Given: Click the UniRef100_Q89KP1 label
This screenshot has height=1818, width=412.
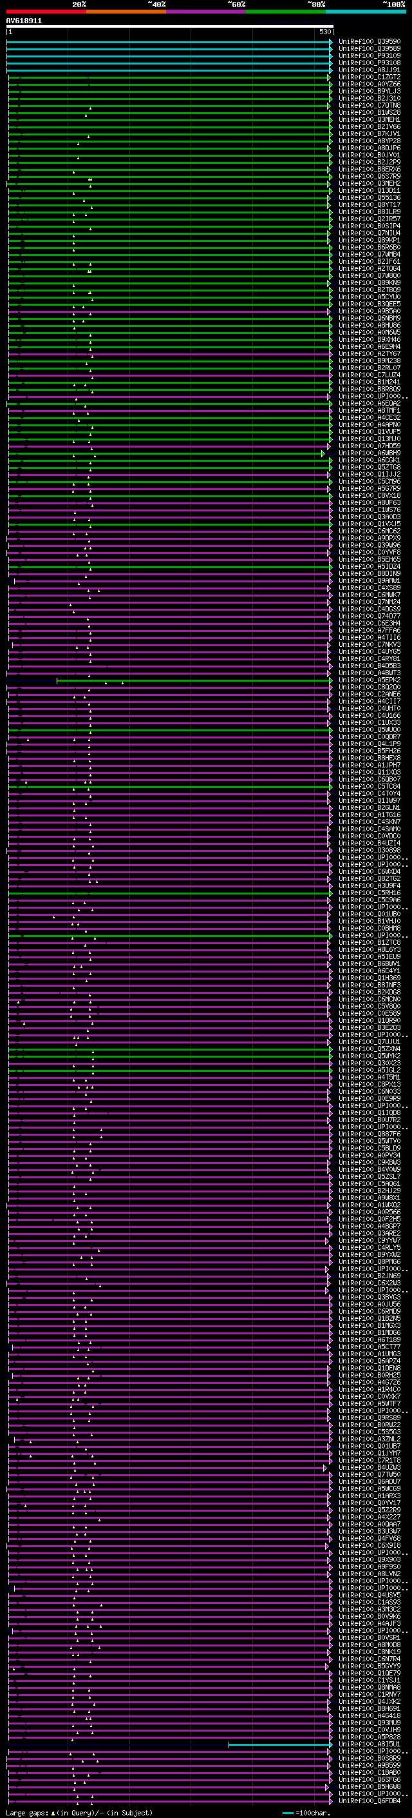Looking at the screenshot, I should pyautogui.click(x=369, y=240).
